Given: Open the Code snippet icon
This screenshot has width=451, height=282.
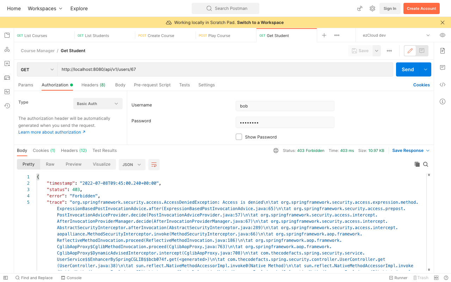Looking at the screenshot, I should coord(443,85).
